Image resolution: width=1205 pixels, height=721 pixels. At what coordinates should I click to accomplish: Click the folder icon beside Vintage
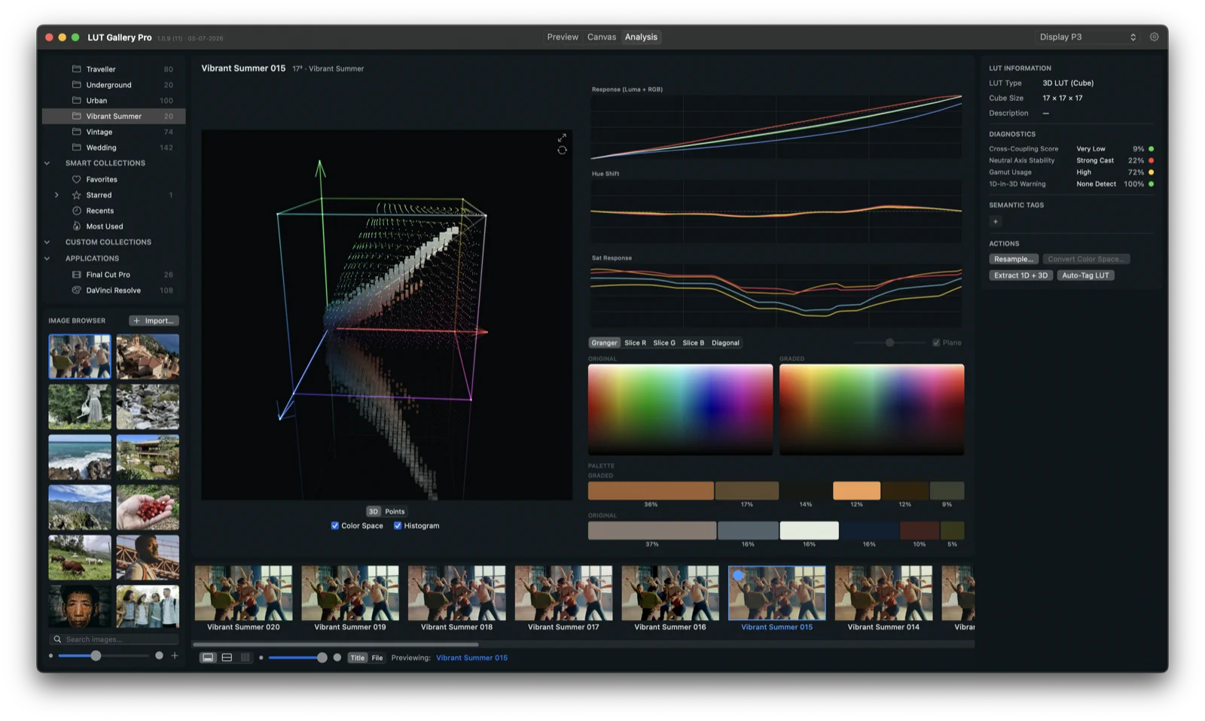pos(76,132)
